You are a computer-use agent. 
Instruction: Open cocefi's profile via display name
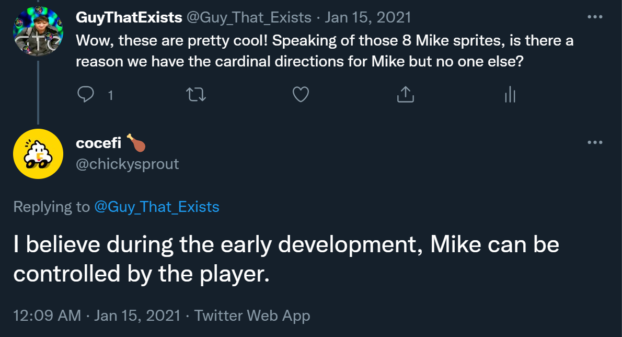coord(99,143)
